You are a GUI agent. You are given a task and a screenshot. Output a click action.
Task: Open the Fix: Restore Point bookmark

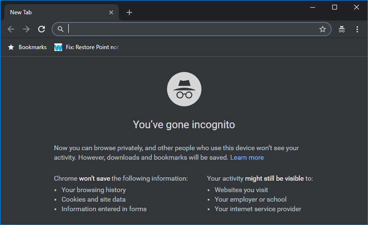pyautogui.click(x=87, y=47)
